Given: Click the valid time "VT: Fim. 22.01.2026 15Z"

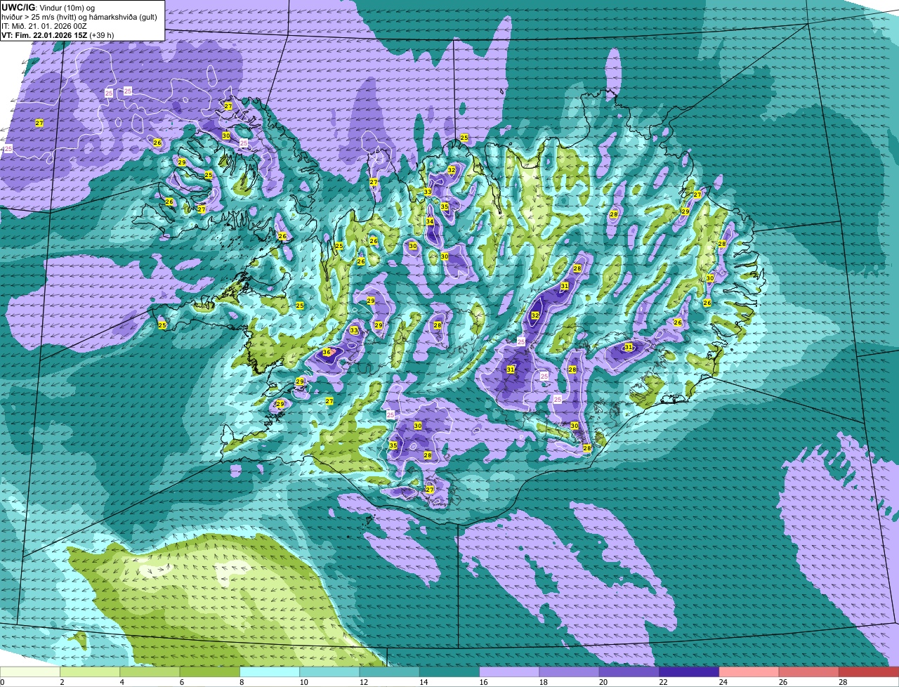Looking at the screenshot, I should [x=44, y=34].
